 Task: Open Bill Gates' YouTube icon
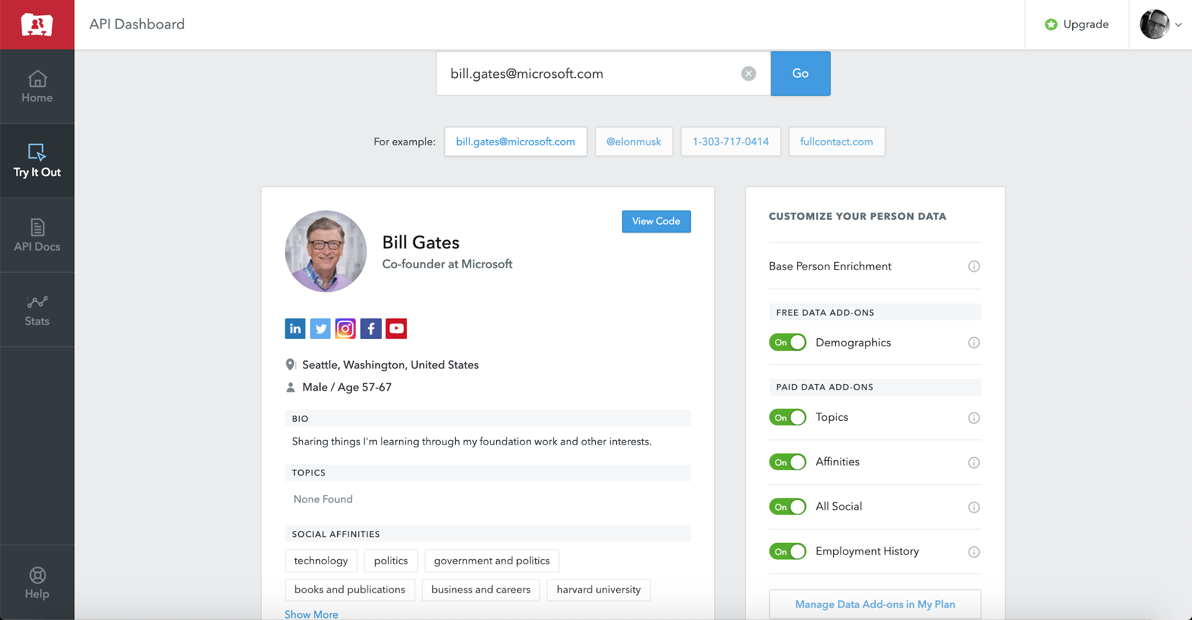point(396,328)
